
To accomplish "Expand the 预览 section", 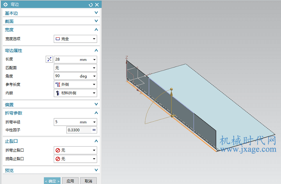I will point(96,170).
